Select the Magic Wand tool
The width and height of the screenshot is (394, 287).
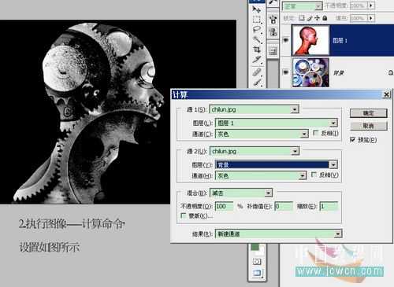257,39
